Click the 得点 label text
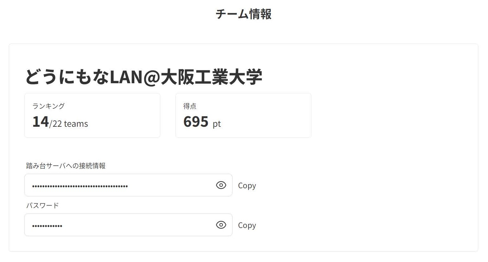488x262 pixels. [190, 106]
